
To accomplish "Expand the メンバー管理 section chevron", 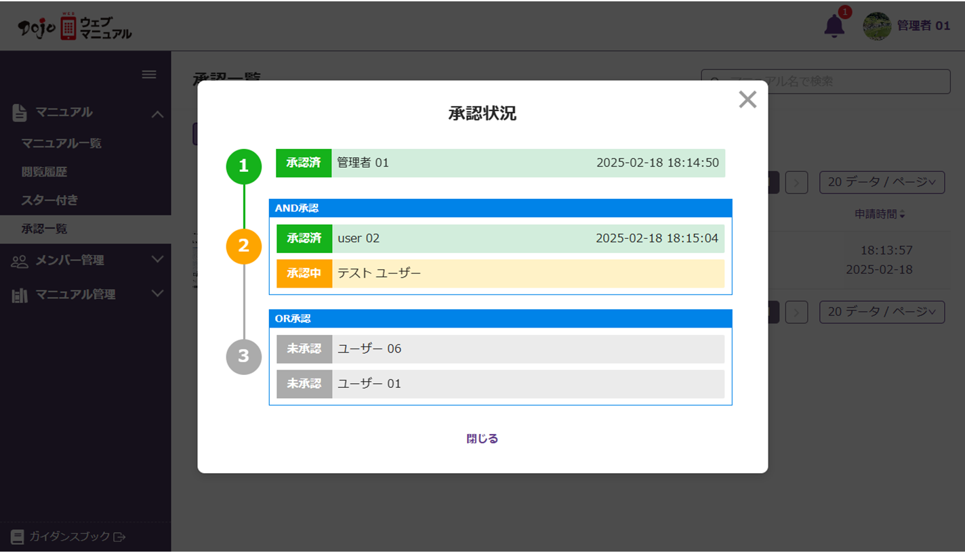I will pyautogui.click(x=157, y=259).
